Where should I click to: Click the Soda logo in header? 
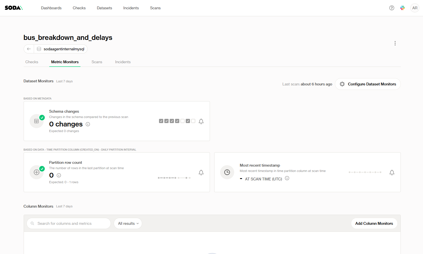[x=14, y=8]
